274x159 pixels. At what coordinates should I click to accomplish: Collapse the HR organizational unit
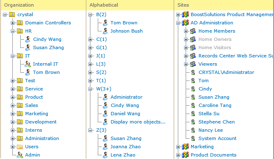(x=12, y=31)
